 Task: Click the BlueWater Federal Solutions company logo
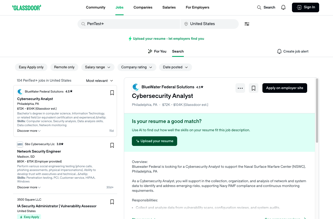tap(136, 87)
